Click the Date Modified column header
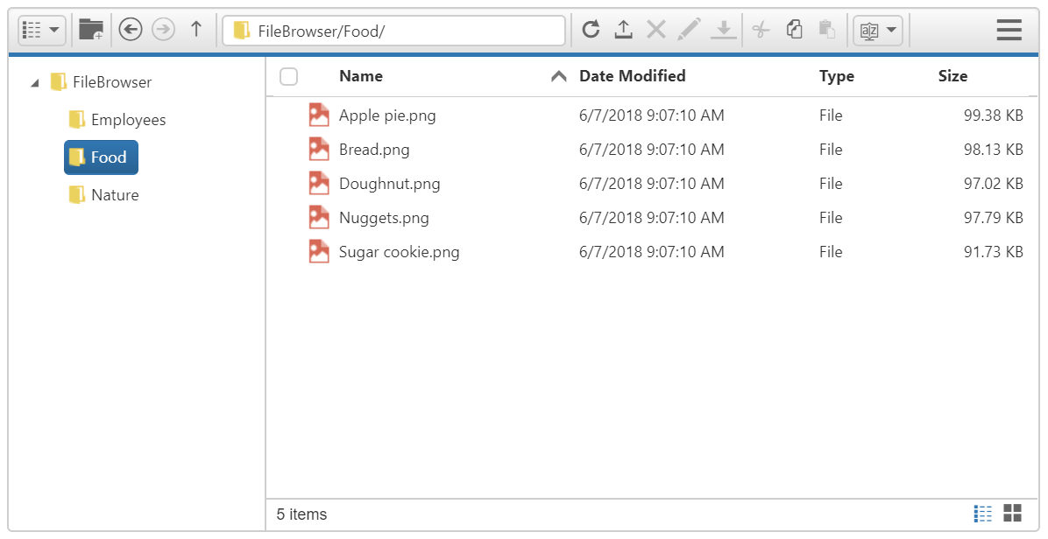1048x539 pixels. 632,76
